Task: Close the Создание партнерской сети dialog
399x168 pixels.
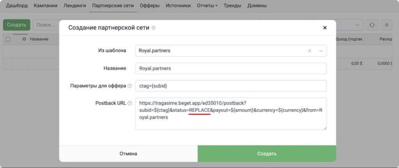Action: pos(325,28)
